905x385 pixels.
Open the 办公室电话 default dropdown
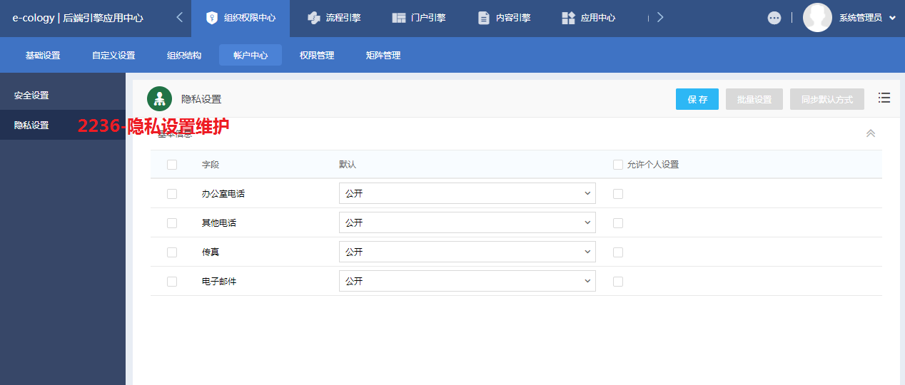(x=467, y=193)
